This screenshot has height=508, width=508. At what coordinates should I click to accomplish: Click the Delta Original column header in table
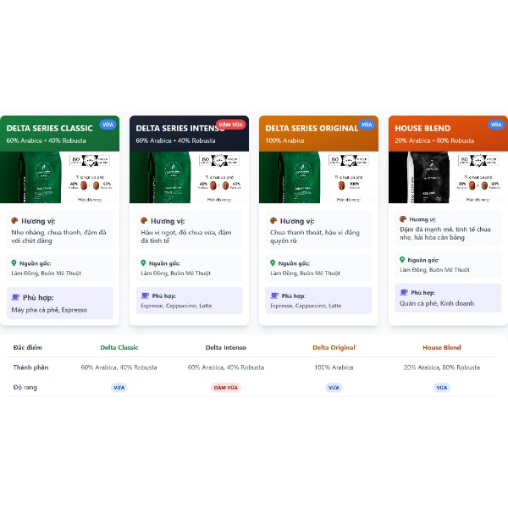(334, 347)
